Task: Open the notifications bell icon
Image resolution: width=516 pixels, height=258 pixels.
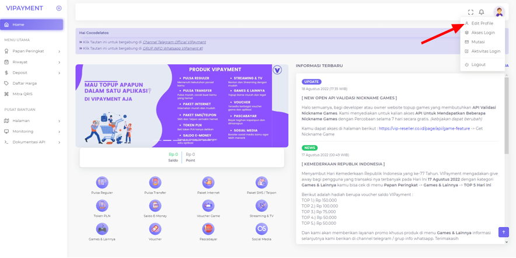Action: 482,12
